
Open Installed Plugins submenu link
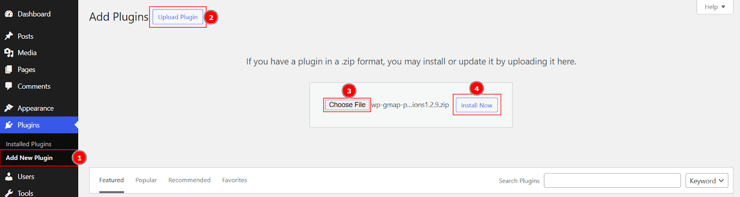pyautogui.click(x=29, y=144)
